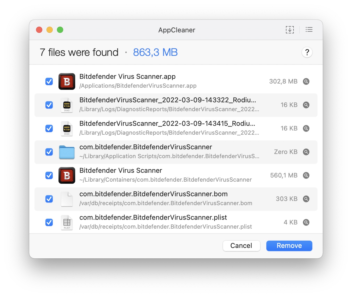Click the blue Remove button
The width and height of the screenshot is (352, 297).
point(289,246)
